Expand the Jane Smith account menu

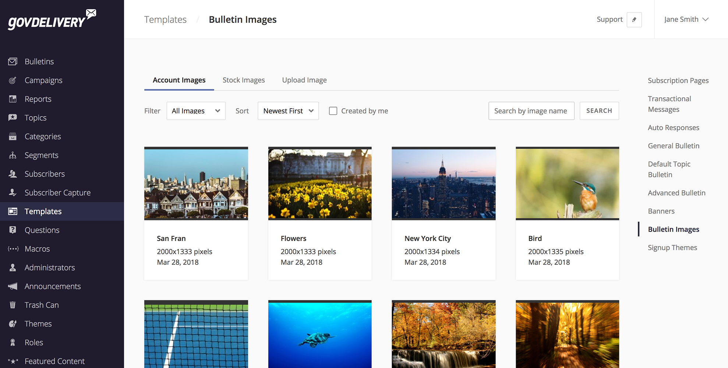(x=686, y=19)
